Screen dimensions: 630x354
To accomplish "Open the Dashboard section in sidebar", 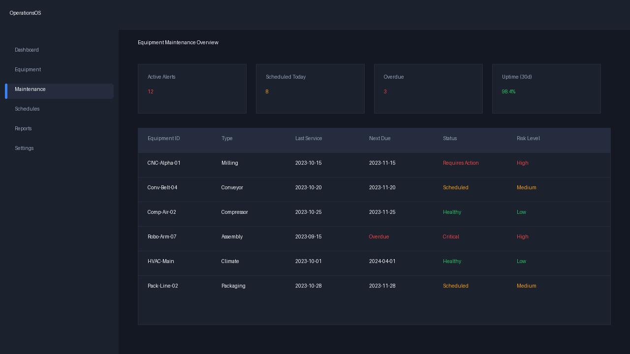I will (27, 50).
